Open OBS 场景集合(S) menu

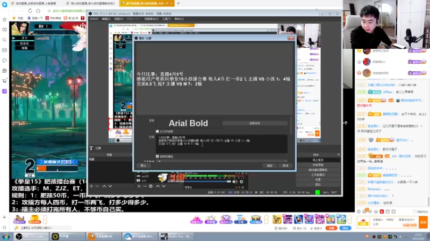tap(152, 19)
